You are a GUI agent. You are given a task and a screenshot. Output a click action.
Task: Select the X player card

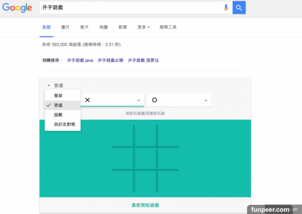[113, 100]
